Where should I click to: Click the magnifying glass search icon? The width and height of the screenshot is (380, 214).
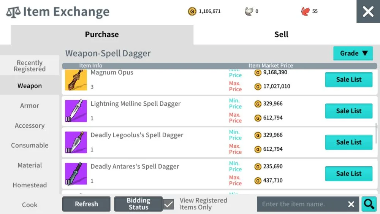(x=369, y=204)
